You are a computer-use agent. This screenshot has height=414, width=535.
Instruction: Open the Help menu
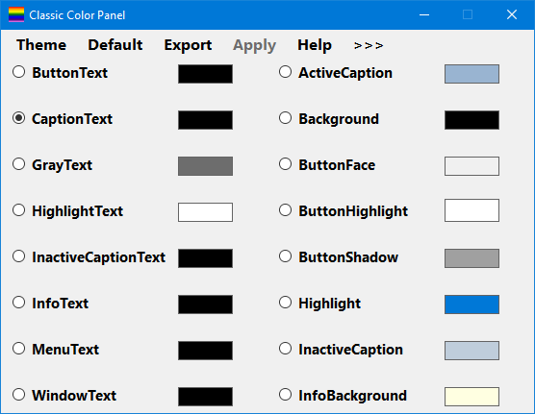pos(315,45)
